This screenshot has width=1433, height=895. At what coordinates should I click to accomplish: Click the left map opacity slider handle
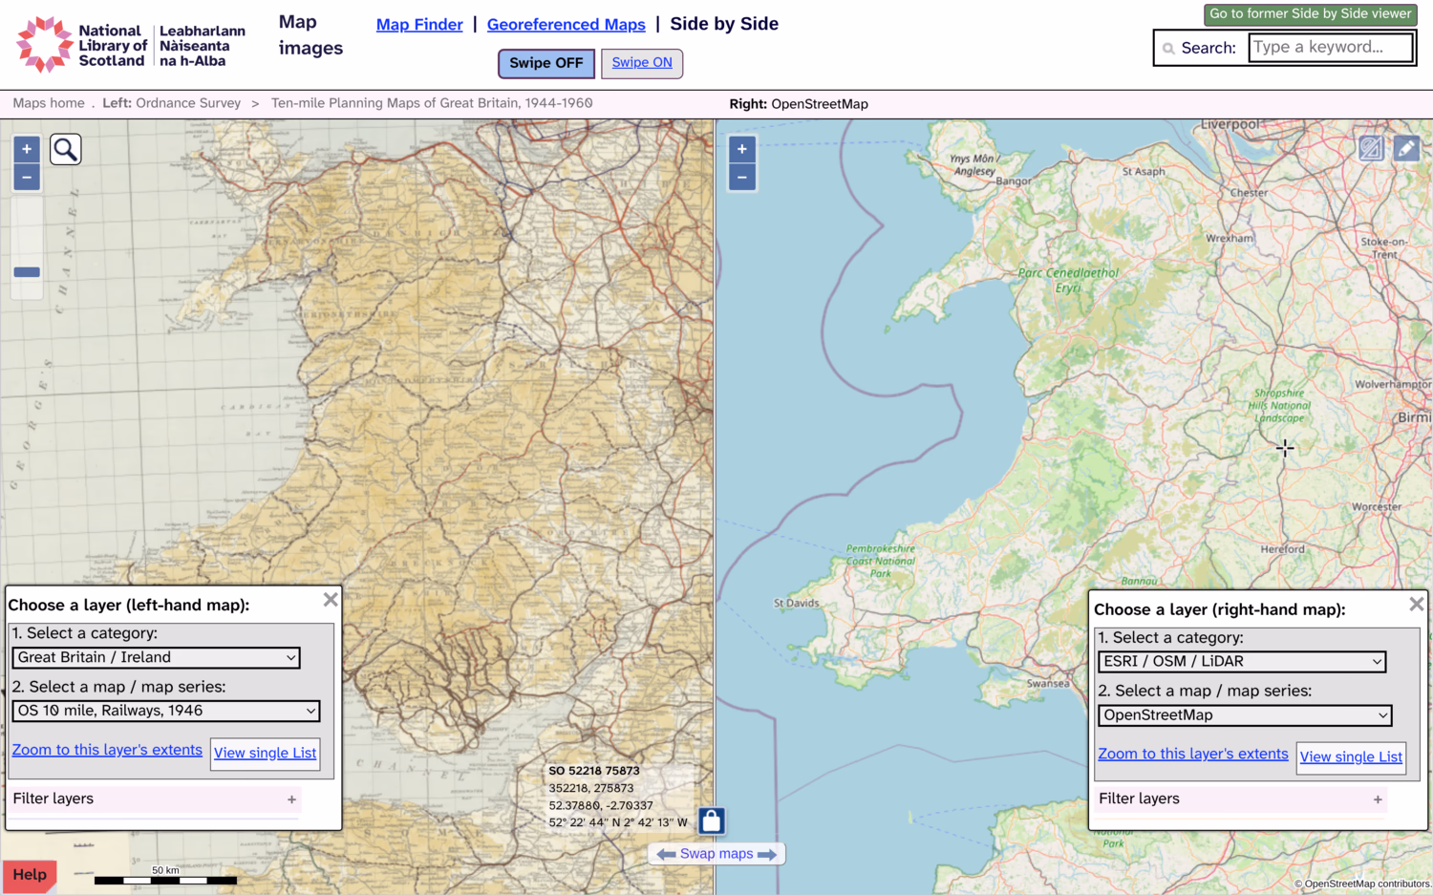pos(27,272)
